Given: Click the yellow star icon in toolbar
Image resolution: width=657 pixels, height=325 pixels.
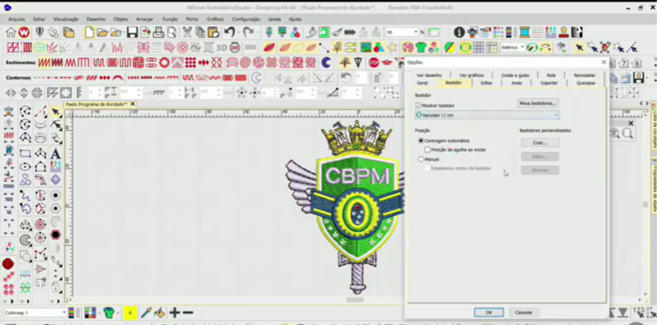Looking at the screenshot, I should click(393, 48).
